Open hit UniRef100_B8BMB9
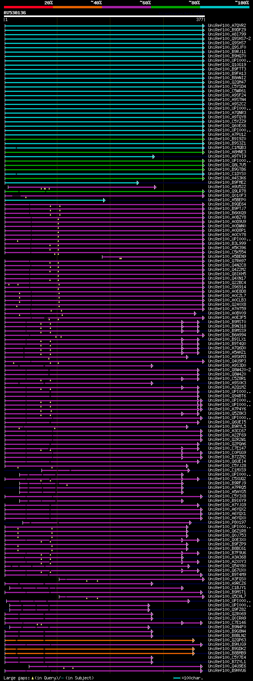 [x=227, y=653]
